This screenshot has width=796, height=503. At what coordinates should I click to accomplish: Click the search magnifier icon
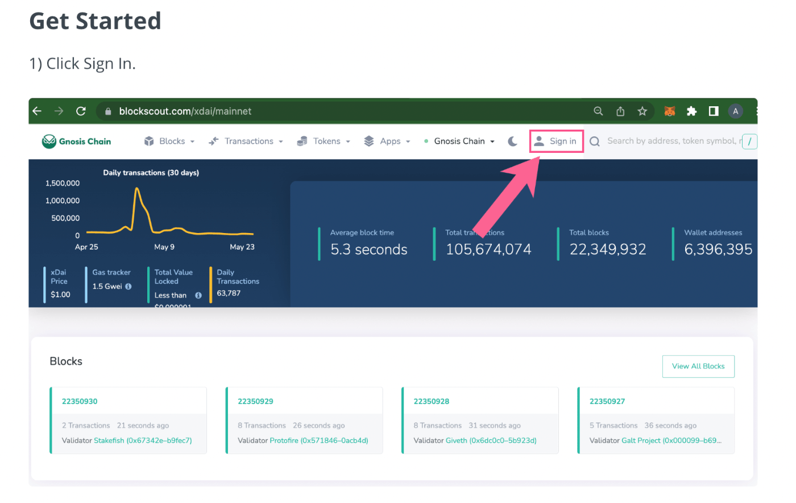tap(595, 142)
